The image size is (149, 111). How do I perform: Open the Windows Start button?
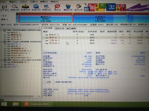(x=4, y=104)
